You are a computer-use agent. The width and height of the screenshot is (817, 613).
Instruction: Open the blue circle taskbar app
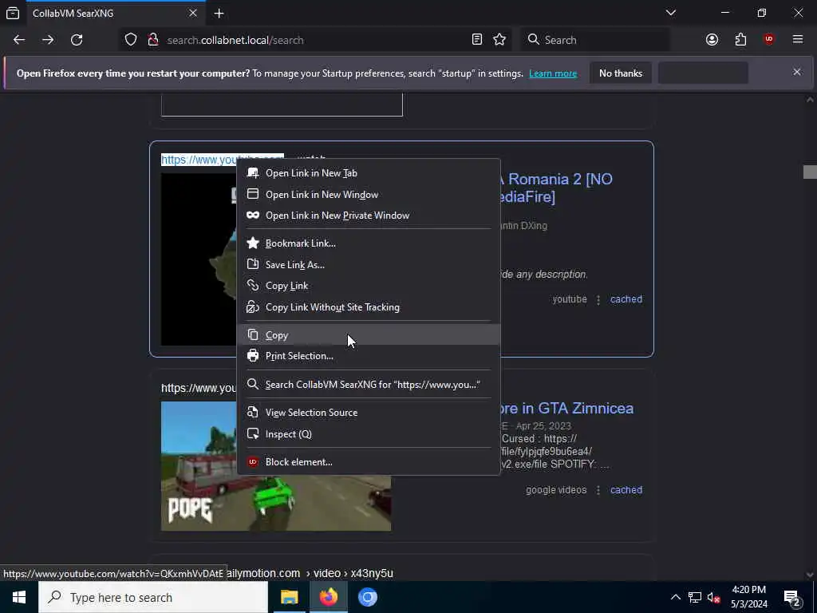(367, 597)
